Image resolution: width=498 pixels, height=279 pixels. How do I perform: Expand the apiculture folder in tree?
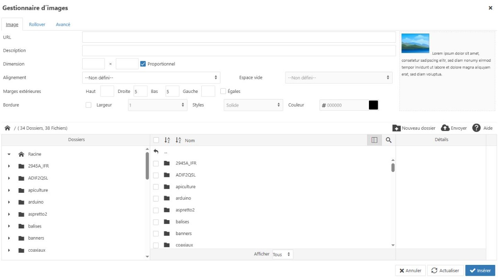9,190
